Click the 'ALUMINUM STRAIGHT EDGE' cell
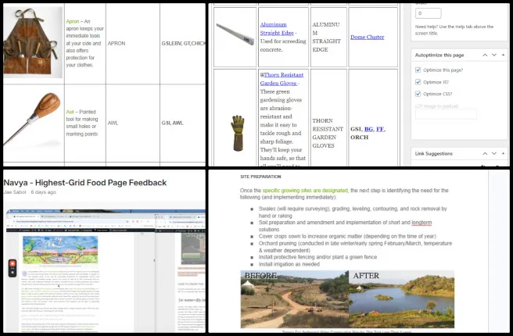 pos(327,37)
